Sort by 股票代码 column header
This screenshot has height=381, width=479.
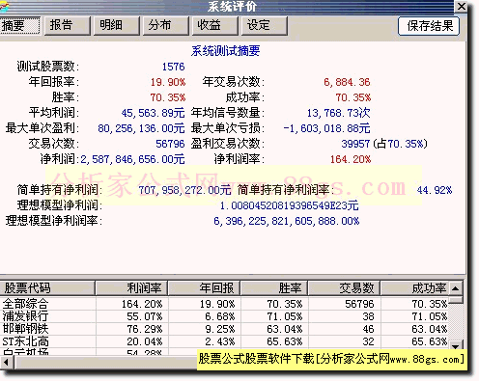pyautogui.click(x=47, y=288)
